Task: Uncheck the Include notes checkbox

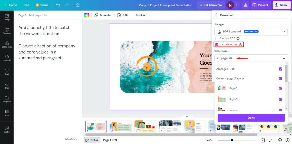Action: pos(217,44)
